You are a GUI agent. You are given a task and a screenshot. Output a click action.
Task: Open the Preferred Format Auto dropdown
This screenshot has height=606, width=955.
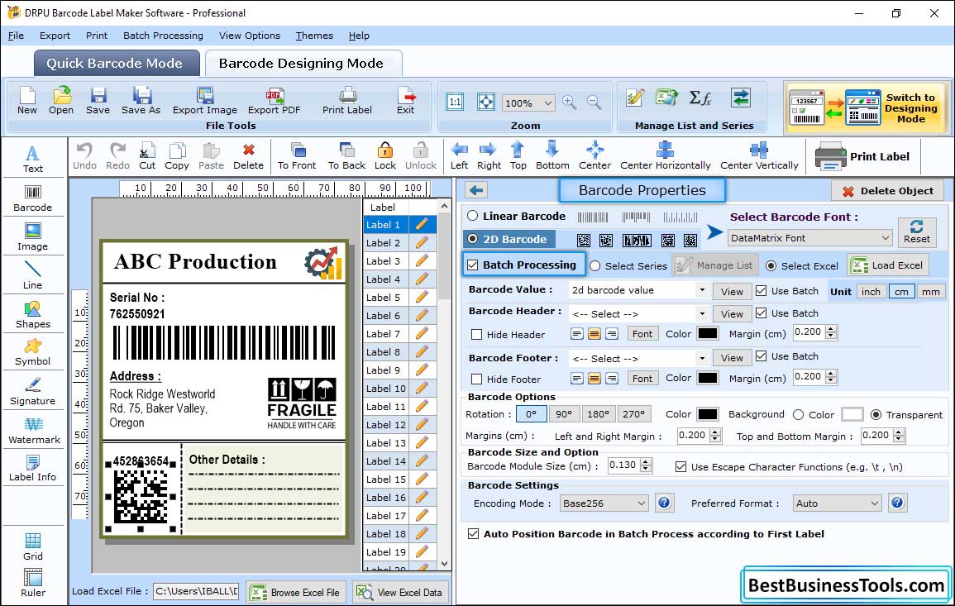click(x=837, y=503)
